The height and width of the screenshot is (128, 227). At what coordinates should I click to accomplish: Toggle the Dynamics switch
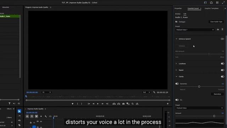click(x=177, y=84)
